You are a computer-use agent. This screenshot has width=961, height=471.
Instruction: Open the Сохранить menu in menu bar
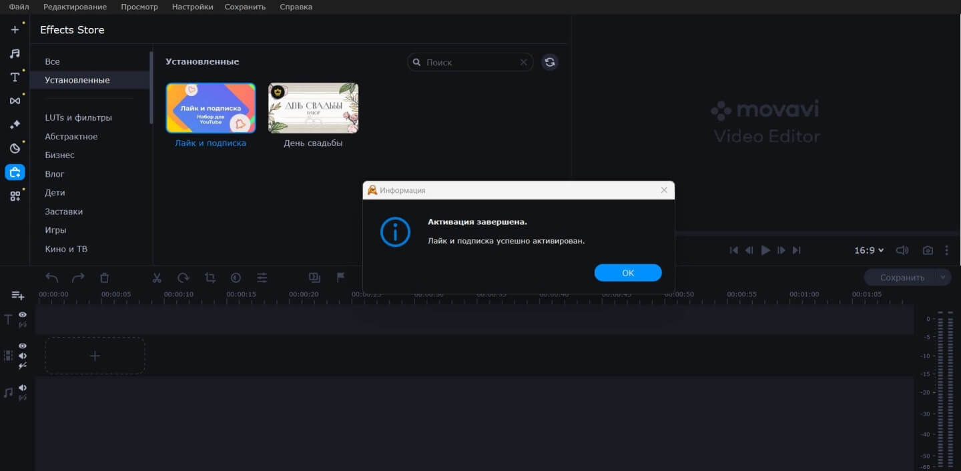(x=245, y=7)
